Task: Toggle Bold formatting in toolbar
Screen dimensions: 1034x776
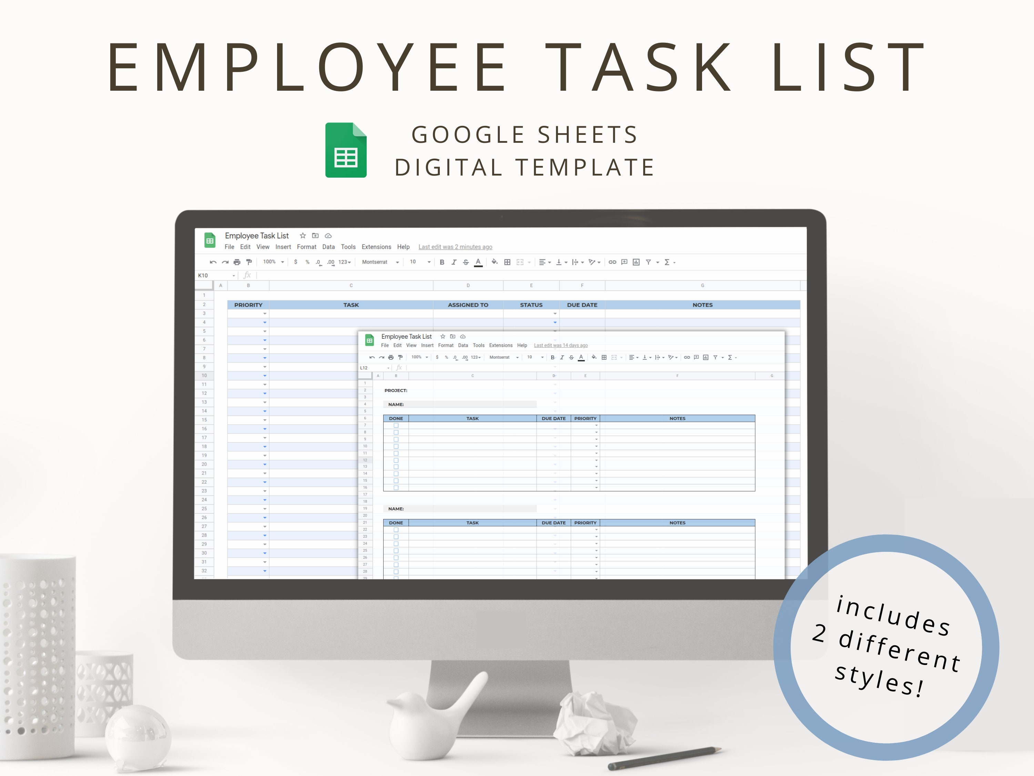Action: (442, 262)
